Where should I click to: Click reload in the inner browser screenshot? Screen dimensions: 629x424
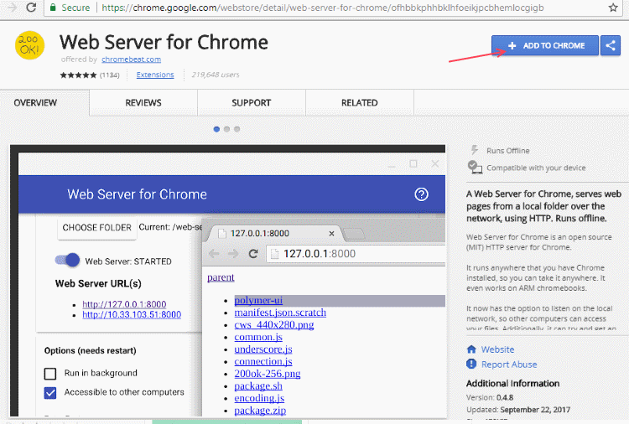253,254
